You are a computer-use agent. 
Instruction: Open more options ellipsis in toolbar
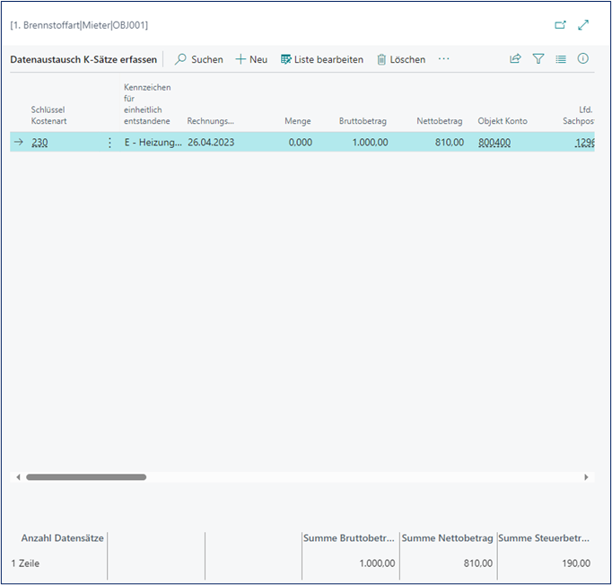(x=443, y=59)
